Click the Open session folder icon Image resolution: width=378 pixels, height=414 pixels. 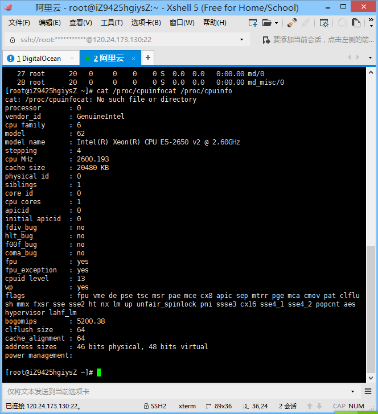(x=267, y=23)
